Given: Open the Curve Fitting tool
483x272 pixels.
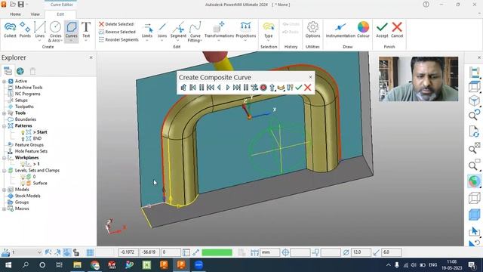Looking at the screenshot, I should pos(195,32).
